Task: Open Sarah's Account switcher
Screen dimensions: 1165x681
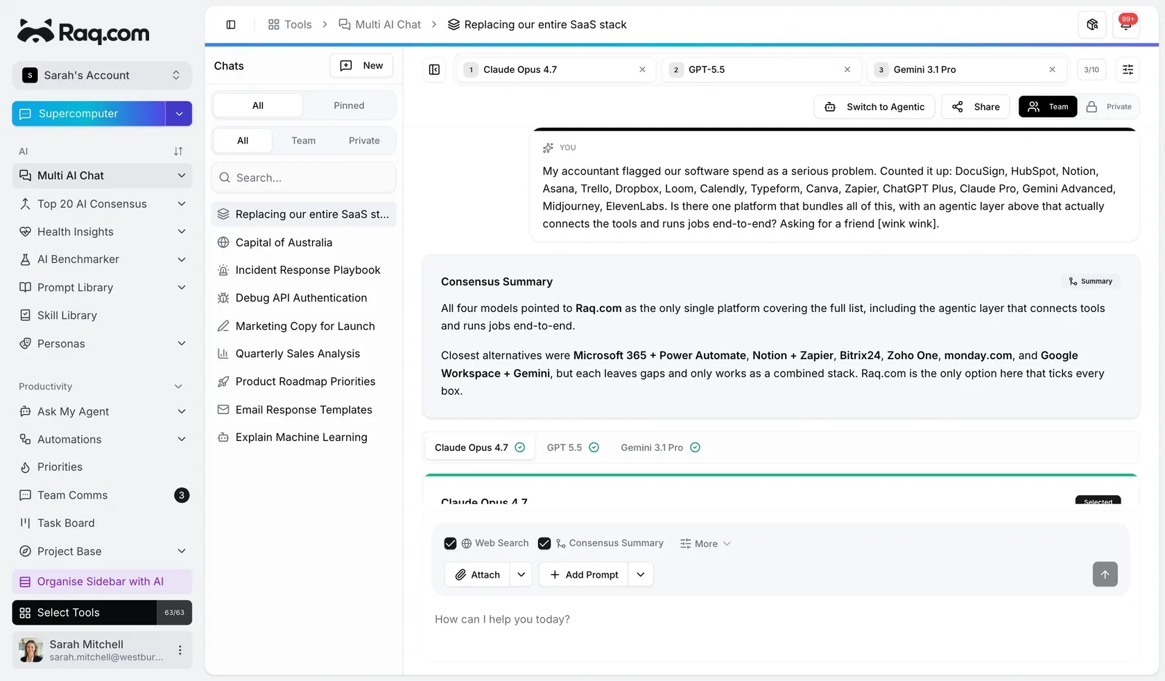Action: point(102,75)
